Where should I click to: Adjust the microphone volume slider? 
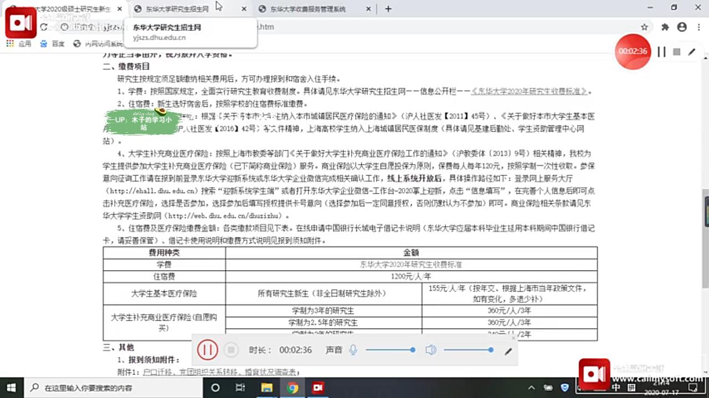click(391, 350)
